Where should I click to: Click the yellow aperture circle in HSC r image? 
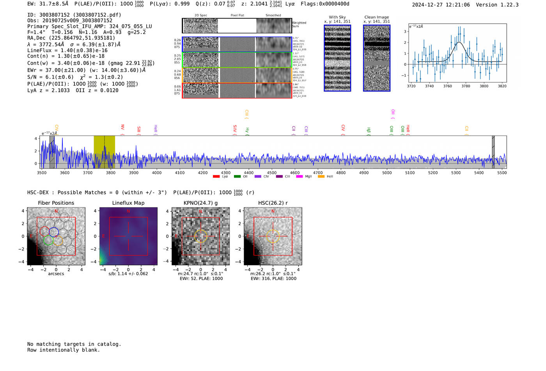(x=273, y=236)
